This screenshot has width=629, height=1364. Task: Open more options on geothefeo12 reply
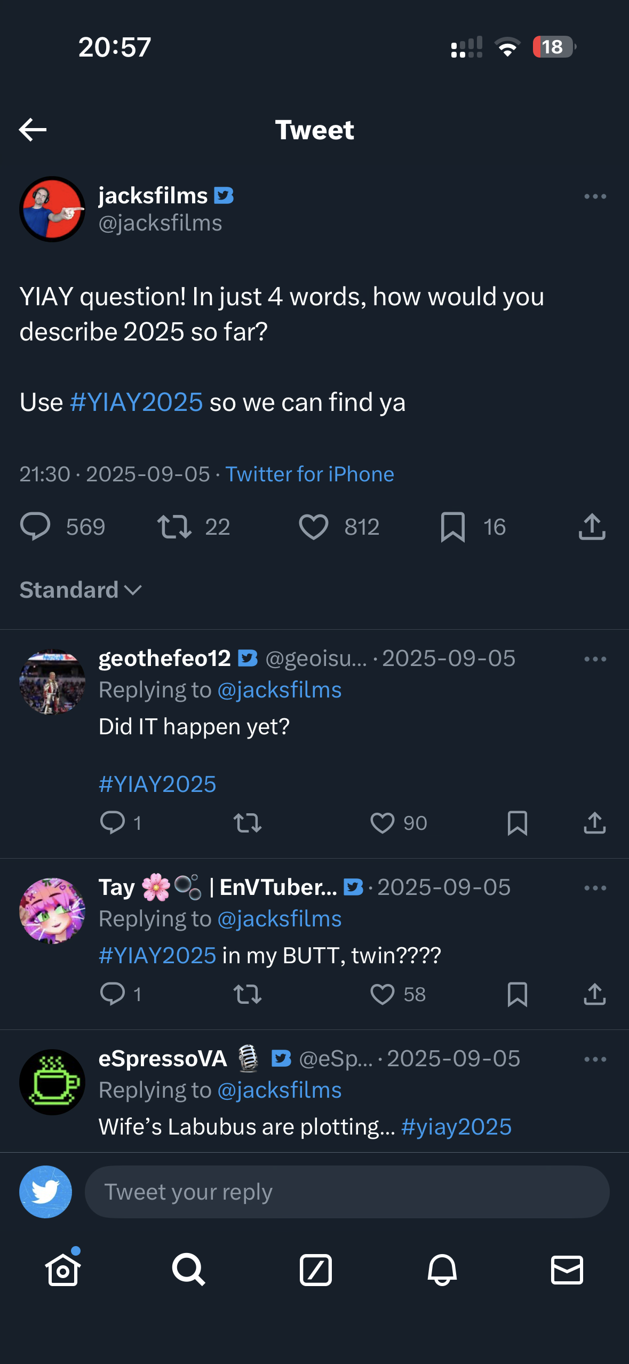coord(595,659)
